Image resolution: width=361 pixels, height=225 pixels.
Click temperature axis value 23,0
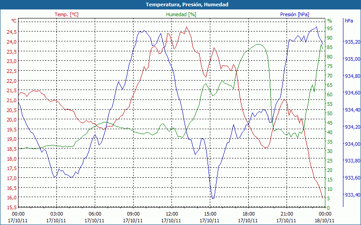coord(12,61)
